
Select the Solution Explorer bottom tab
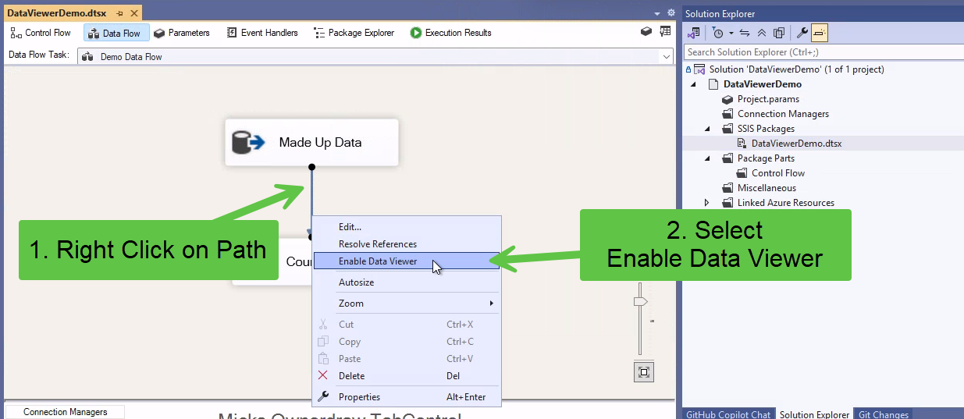(814, 414)
